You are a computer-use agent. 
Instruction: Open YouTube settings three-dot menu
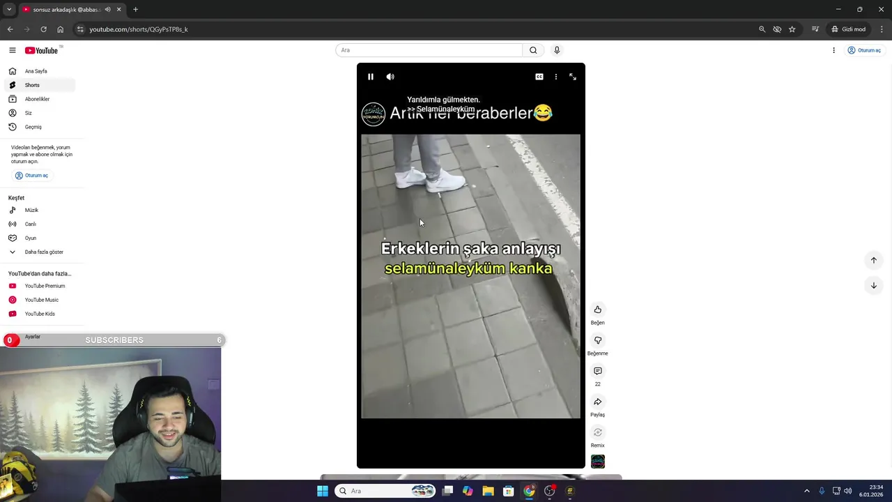(833, 50)
